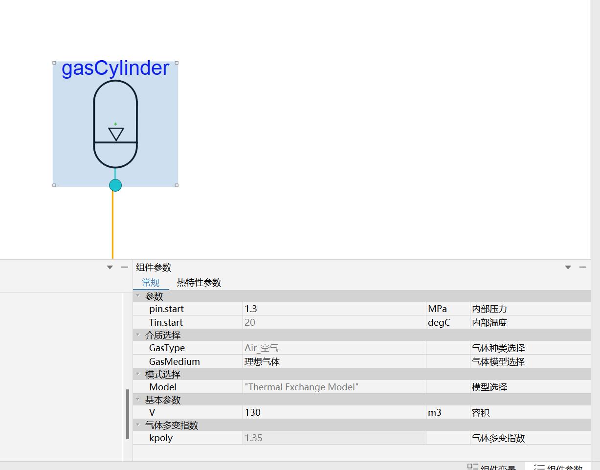Collapse the 参数 section

point(138,296)
